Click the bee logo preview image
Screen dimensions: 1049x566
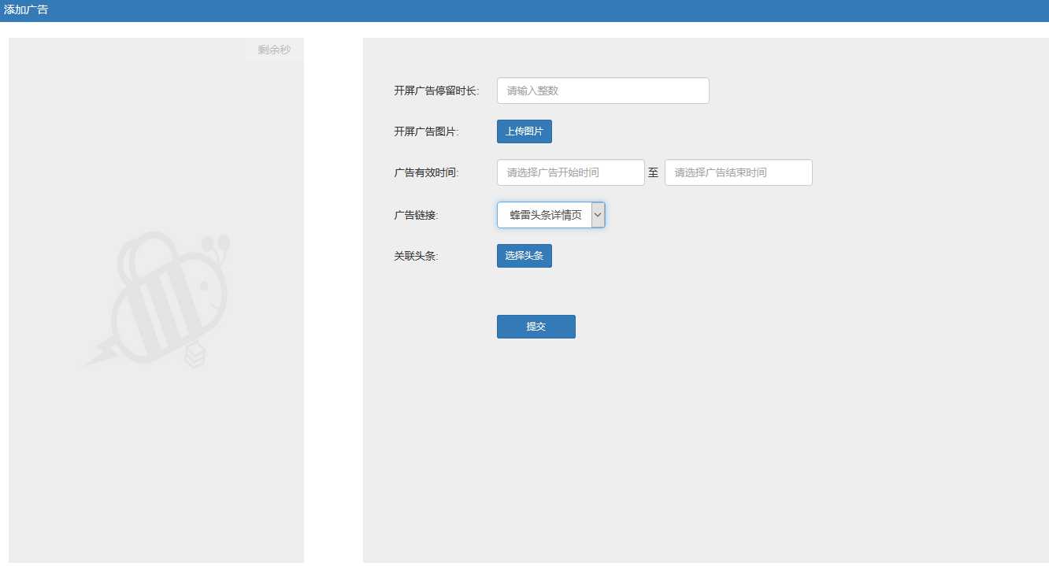point(158,299)
